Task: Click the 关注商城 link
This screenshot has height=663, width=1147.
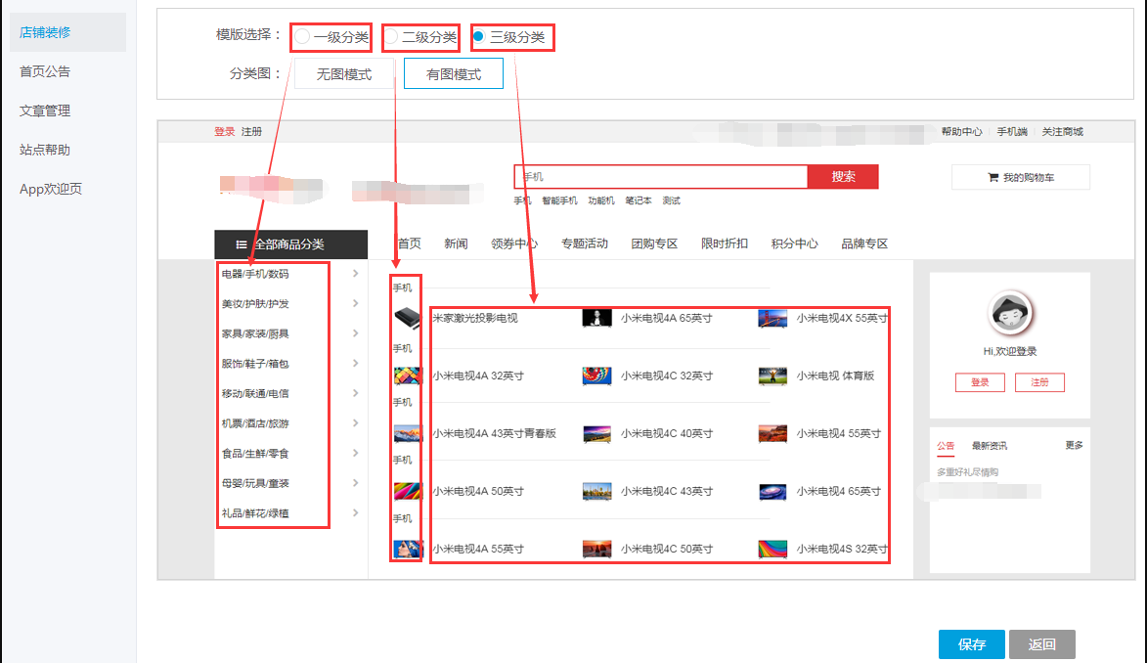Action: click(x=1062, y=132)
